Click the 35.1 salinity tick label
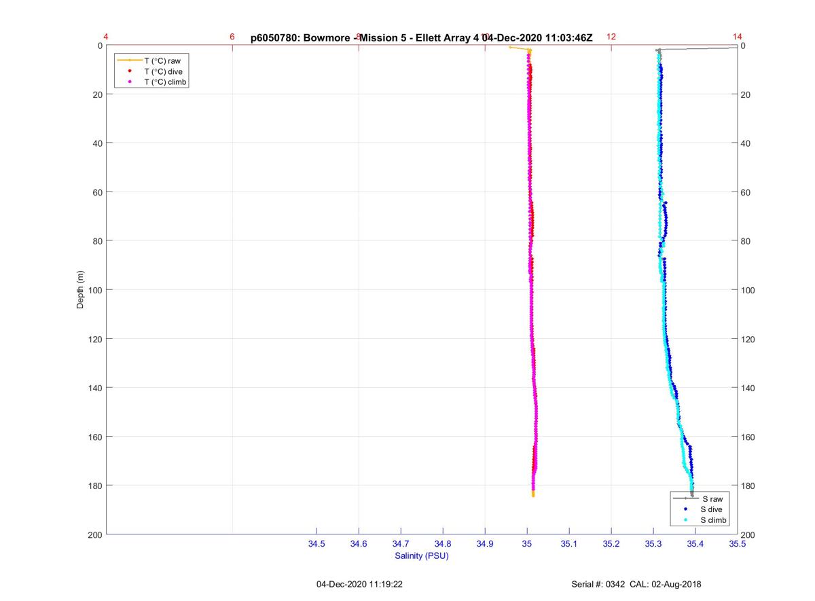815x601 pixels. pos(569,545)
